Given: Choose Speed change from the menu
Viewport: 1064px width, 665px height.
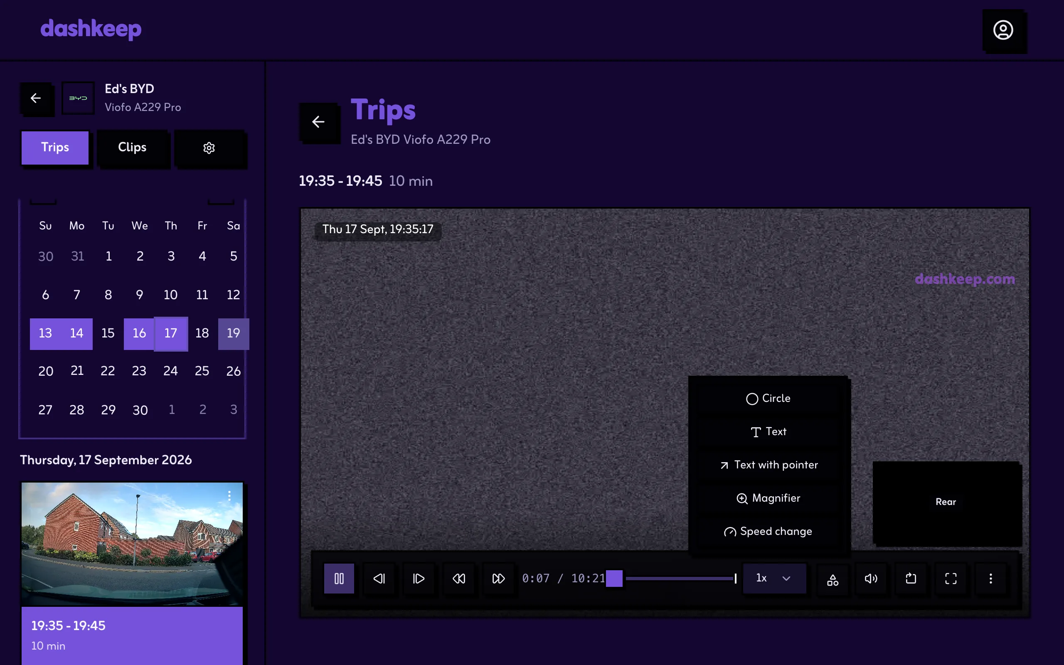Looking at the screenshot, I should pyautogui.click(x=768, y=532).
